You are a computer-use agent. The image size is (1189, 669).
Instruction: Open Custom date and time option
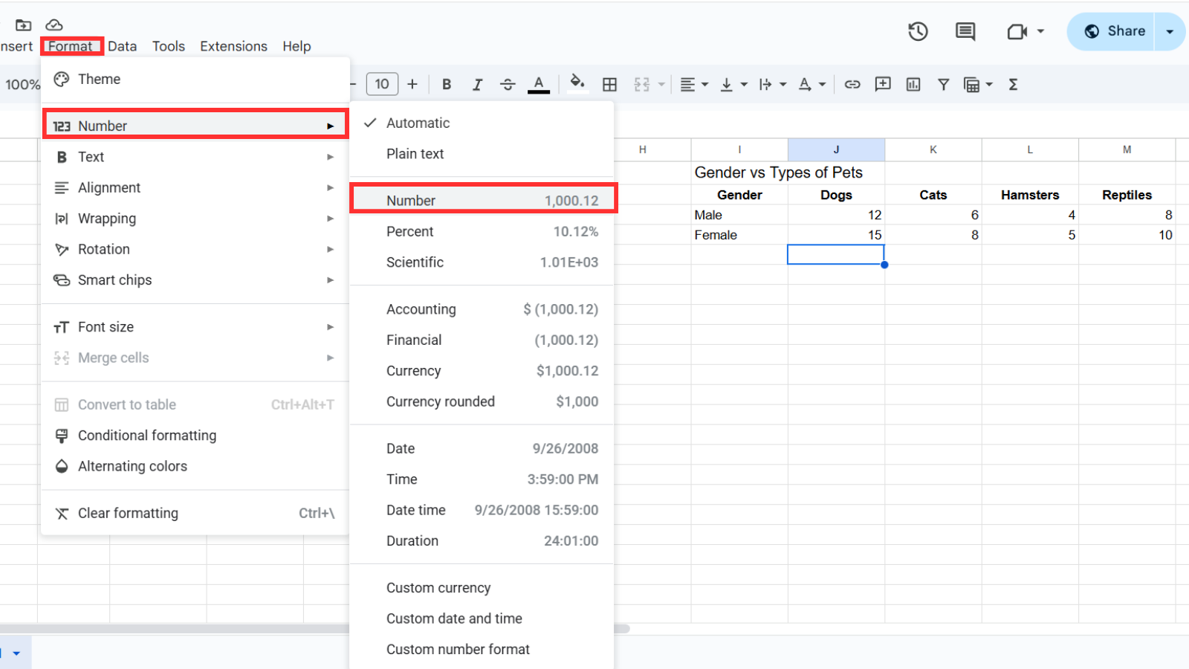(482, 618)
